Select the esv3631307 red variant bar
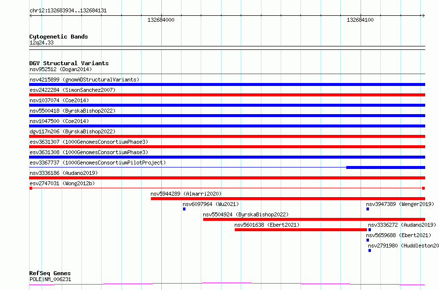The image size is (439, 290). coord(227,147)
